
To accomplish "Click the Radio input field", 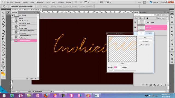I will tap(117, 68).
